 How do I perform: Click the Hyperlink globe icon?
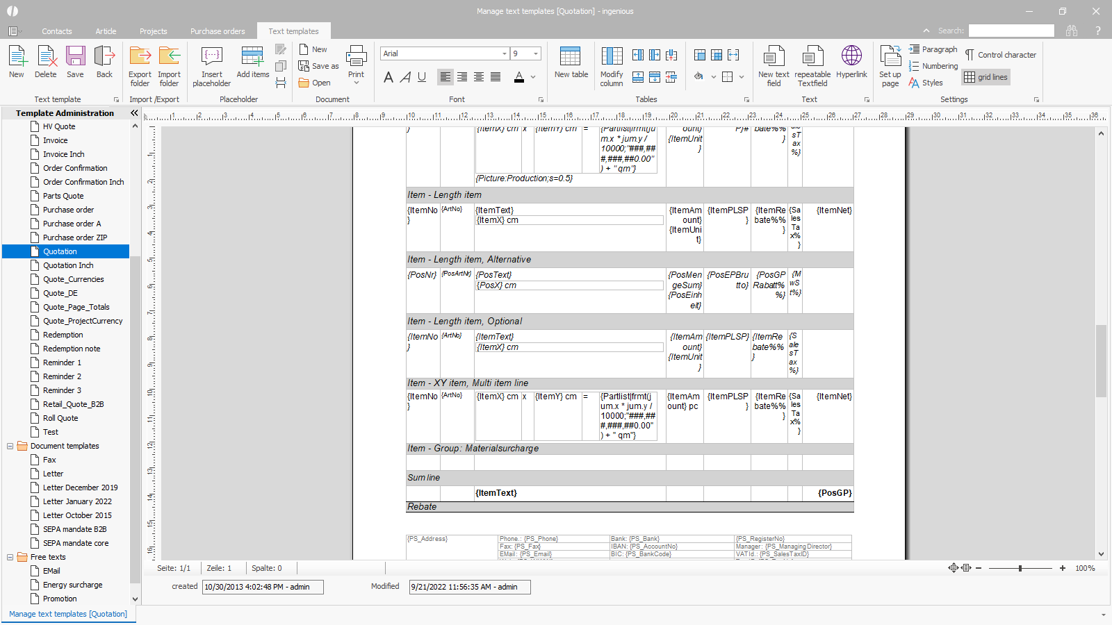coord(851,56)
